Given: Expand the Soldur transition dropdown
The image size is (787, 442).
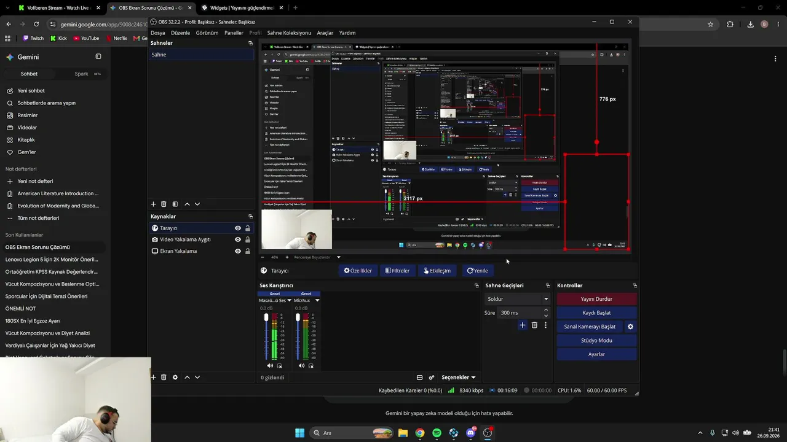Looking at the screenshot, I should (546, 299).
